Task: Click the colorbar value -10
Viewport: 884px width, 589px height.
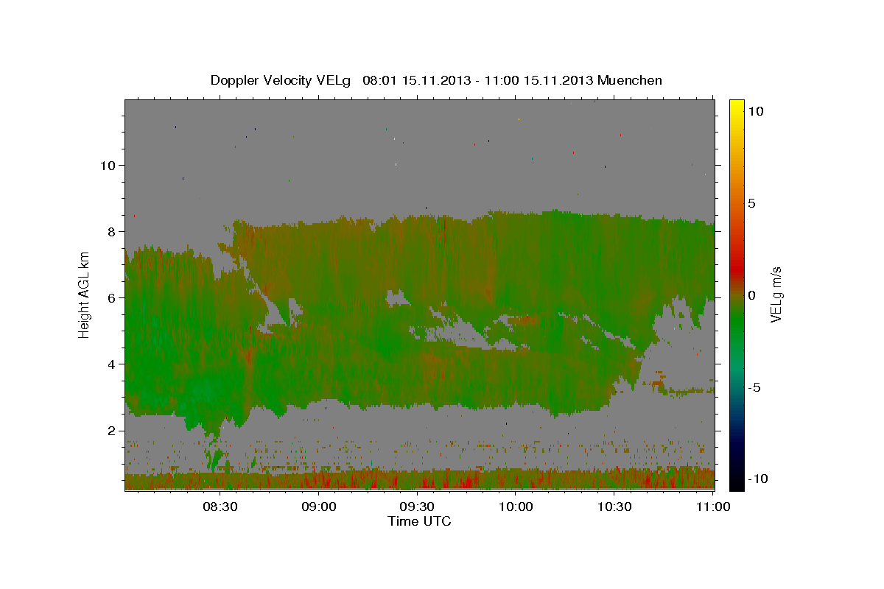Action: click(x=759, y=479)
